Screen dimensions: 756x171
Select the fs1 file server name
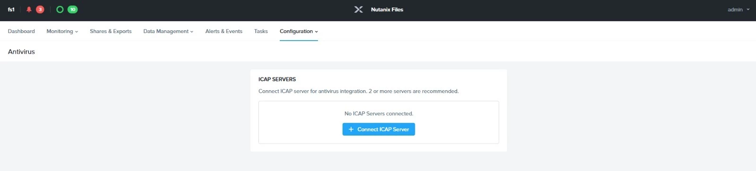[x=11, y=9]
